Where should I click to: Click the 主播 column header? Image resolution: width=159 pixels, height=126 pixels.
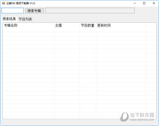click(67, 25)
